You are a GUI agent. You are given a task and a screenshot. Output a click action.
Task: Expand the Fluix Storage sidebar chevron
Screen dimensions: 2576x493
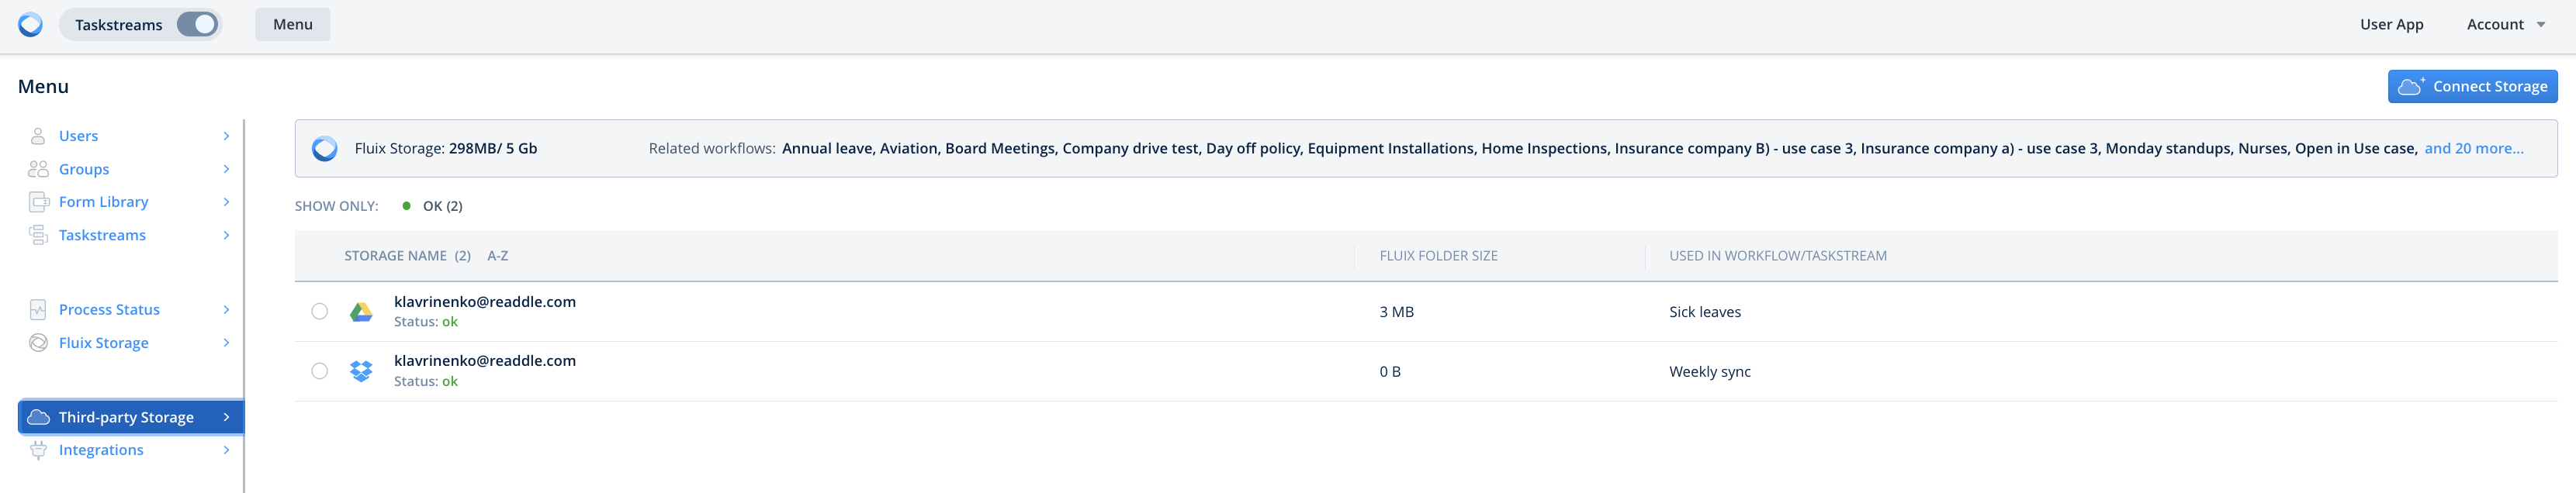(226, 343)
